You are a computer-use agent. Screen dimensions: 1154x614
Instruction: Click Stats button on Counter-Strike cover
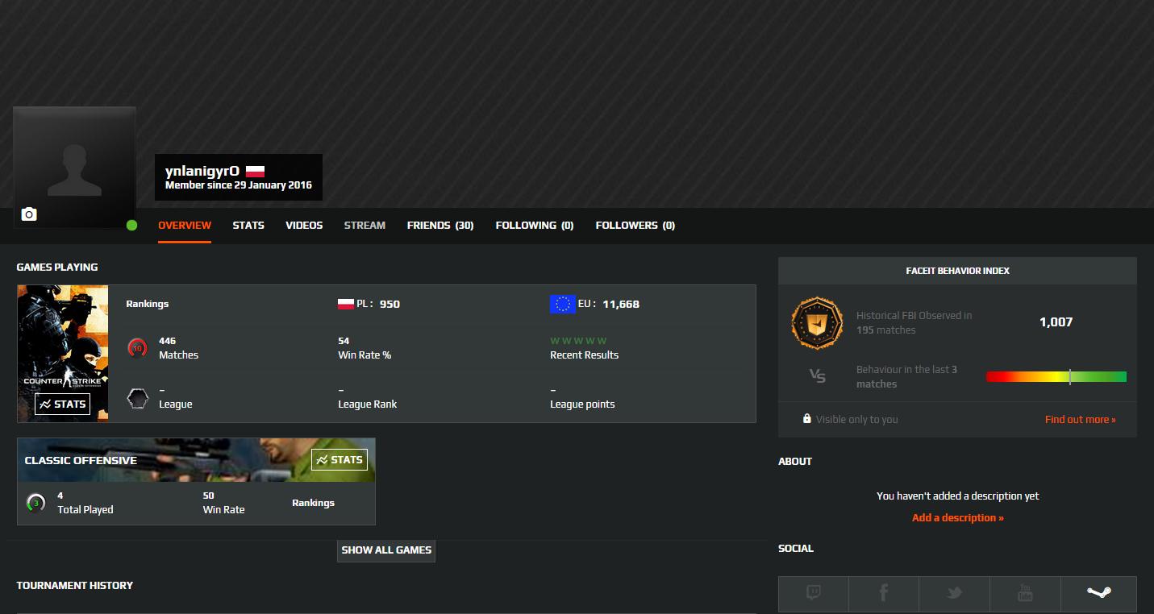pos(62,404)
